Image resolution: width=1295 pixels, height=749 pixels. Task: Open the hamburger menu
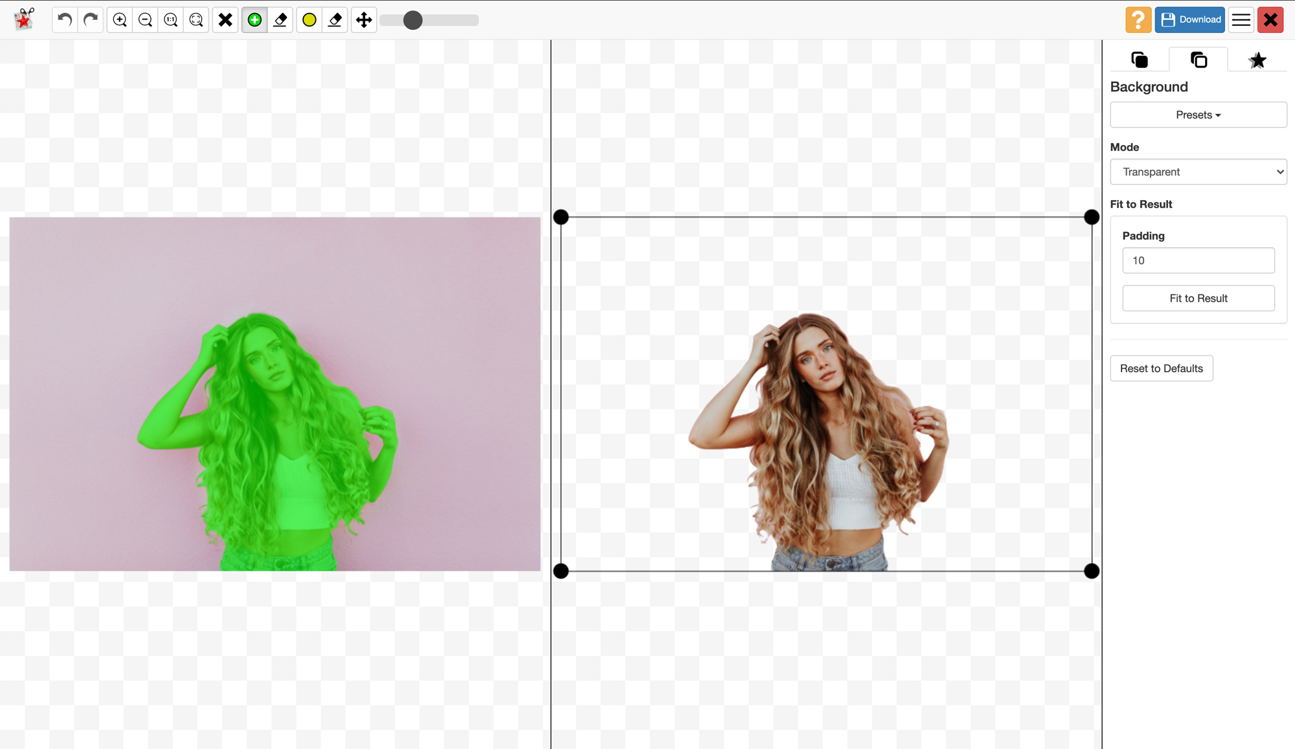tap(1241, 20)
